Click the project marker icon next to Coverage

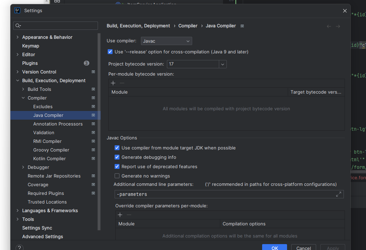pos(93,184)
